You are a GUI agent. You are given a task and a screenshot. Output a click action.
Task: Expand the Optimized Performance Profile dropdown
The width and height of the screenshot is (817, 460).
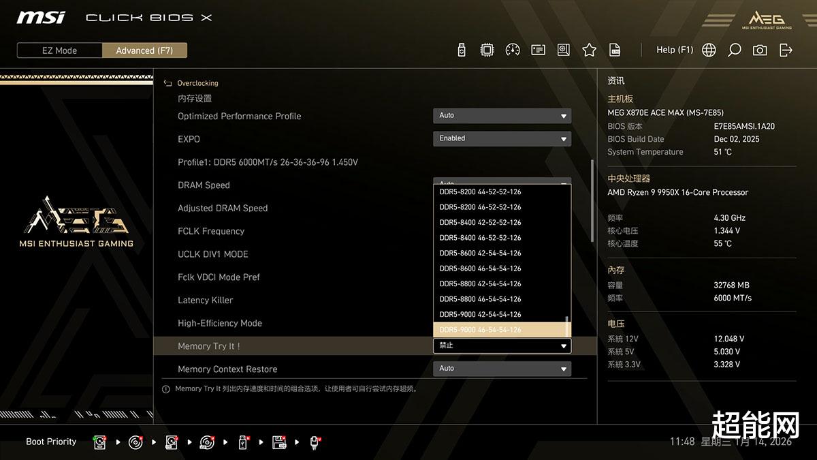coord(502,116)
